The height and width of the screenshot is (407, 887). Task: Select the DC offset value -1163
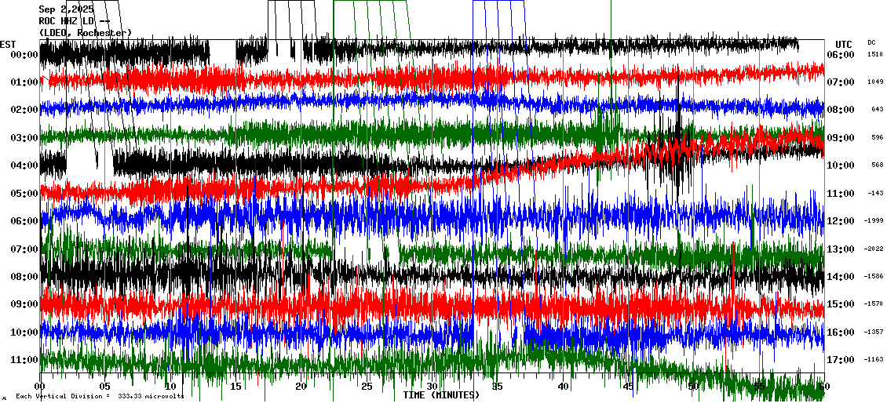coord(874,360)
